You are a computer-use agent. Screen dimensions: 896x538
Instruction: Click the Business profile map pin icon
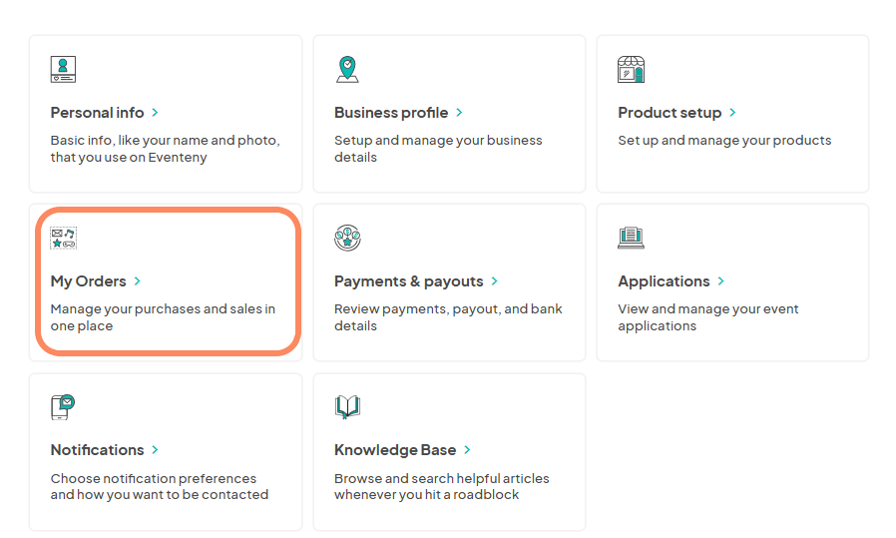347,69
